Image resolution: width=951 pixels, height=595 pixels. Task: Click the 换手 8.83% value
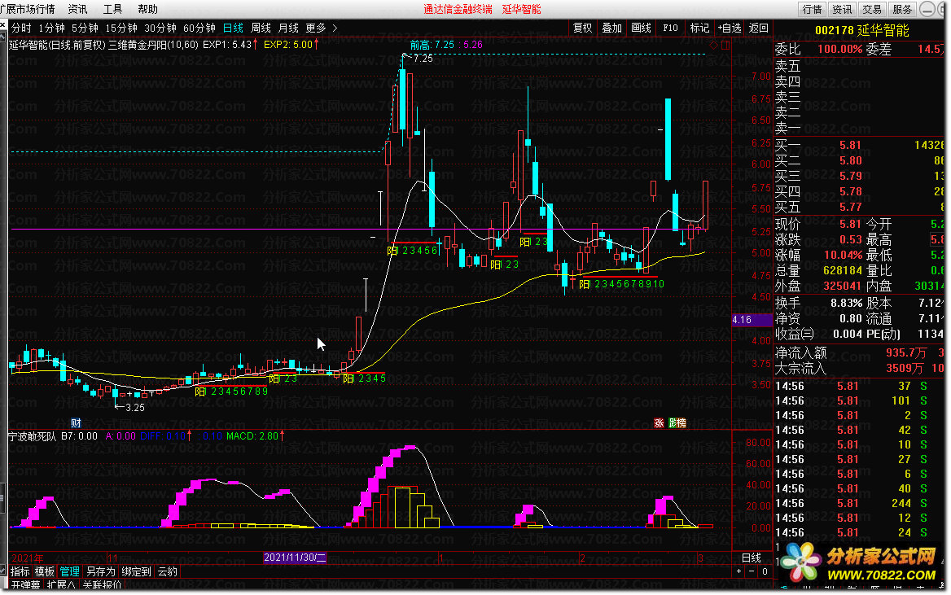click(x=846, y=303)
